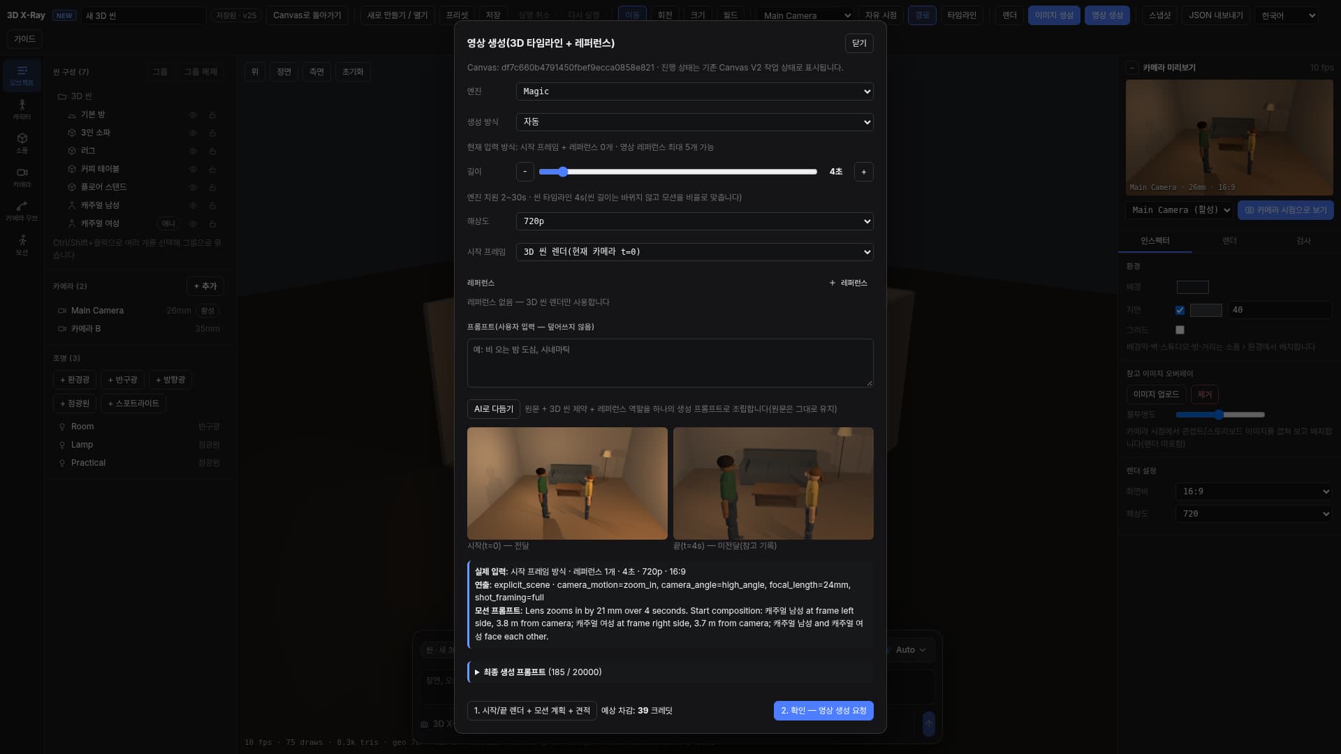The width and height of the screenshot is (1341, 754).
Task: Enable the 그리드 grid checkbox
Action: click(1180, 330)
